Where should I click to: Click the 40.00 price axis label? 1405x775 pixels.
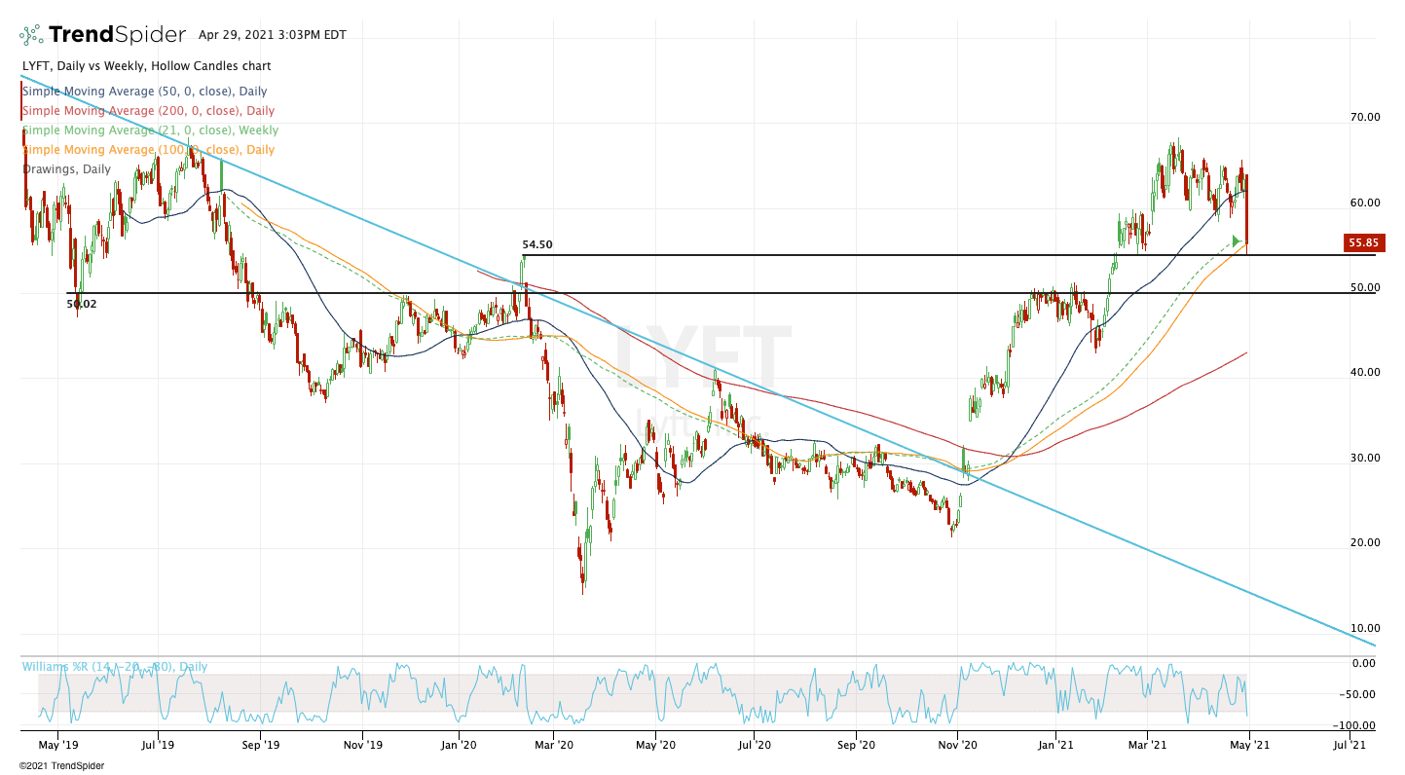[1365, 373]
